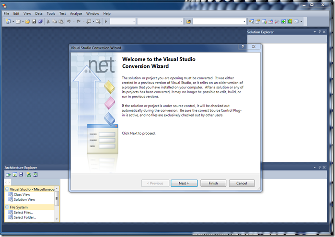Collapse the File System group
This screenshot has height=237, width=335.
(x=7, y=207)
